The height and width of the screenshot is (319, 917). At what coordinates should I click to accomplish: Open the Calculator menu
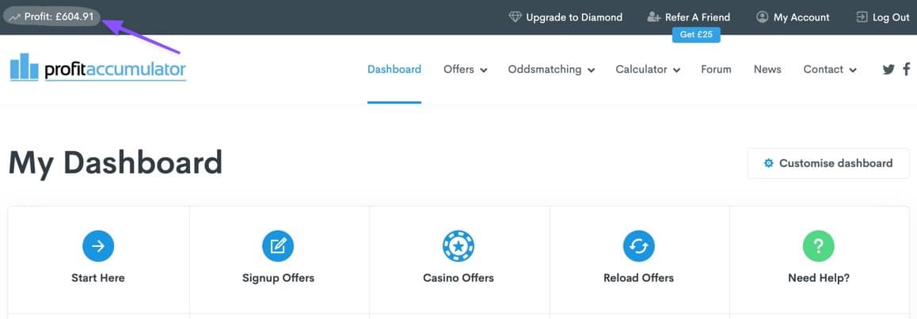pos(641,69)
